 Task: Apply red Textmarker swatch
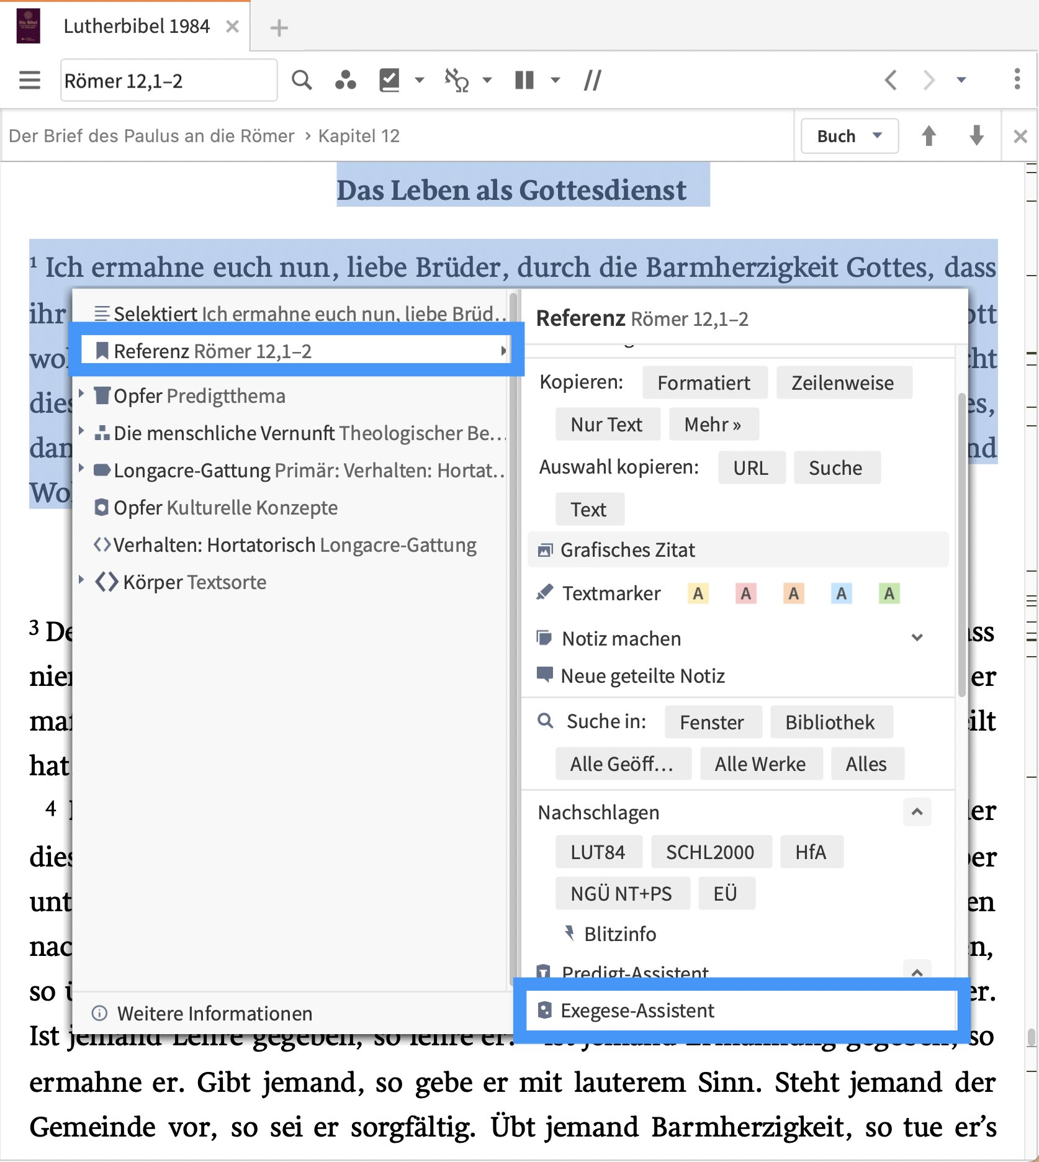click(x=746, y=593)
